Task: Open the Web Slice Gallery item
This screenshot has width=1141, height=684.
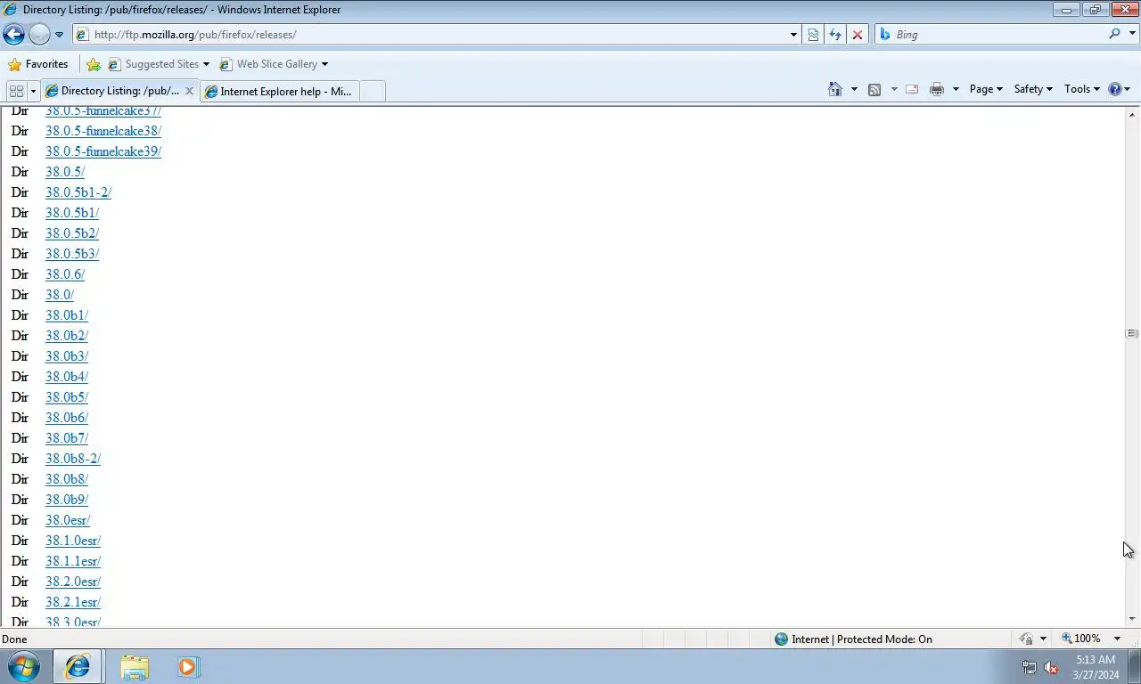Action: pos(274,64)
